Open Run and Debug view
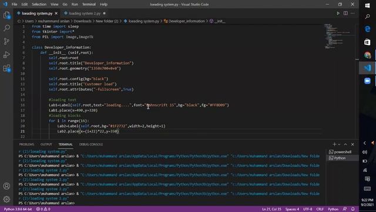 pos(6,55)
